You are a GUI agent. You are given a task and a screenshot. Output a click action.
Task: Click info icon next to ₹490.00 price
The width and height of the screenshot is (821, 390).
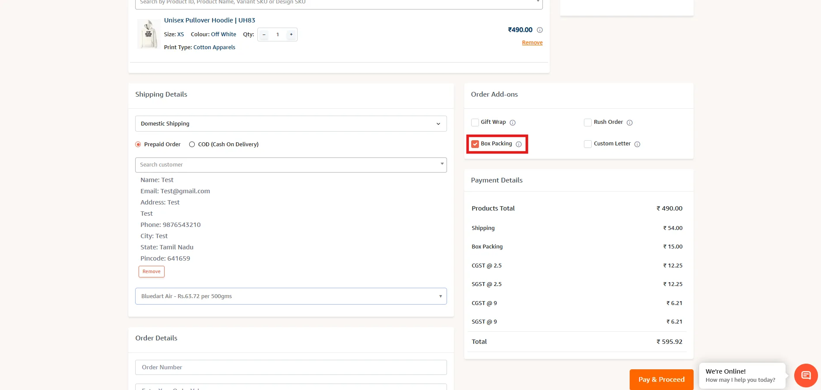point(539,30)
